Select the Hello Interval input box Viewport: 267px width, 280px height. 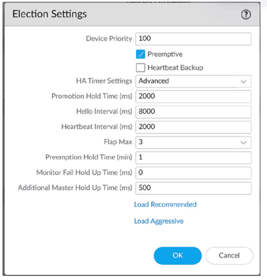pos(193,112)
